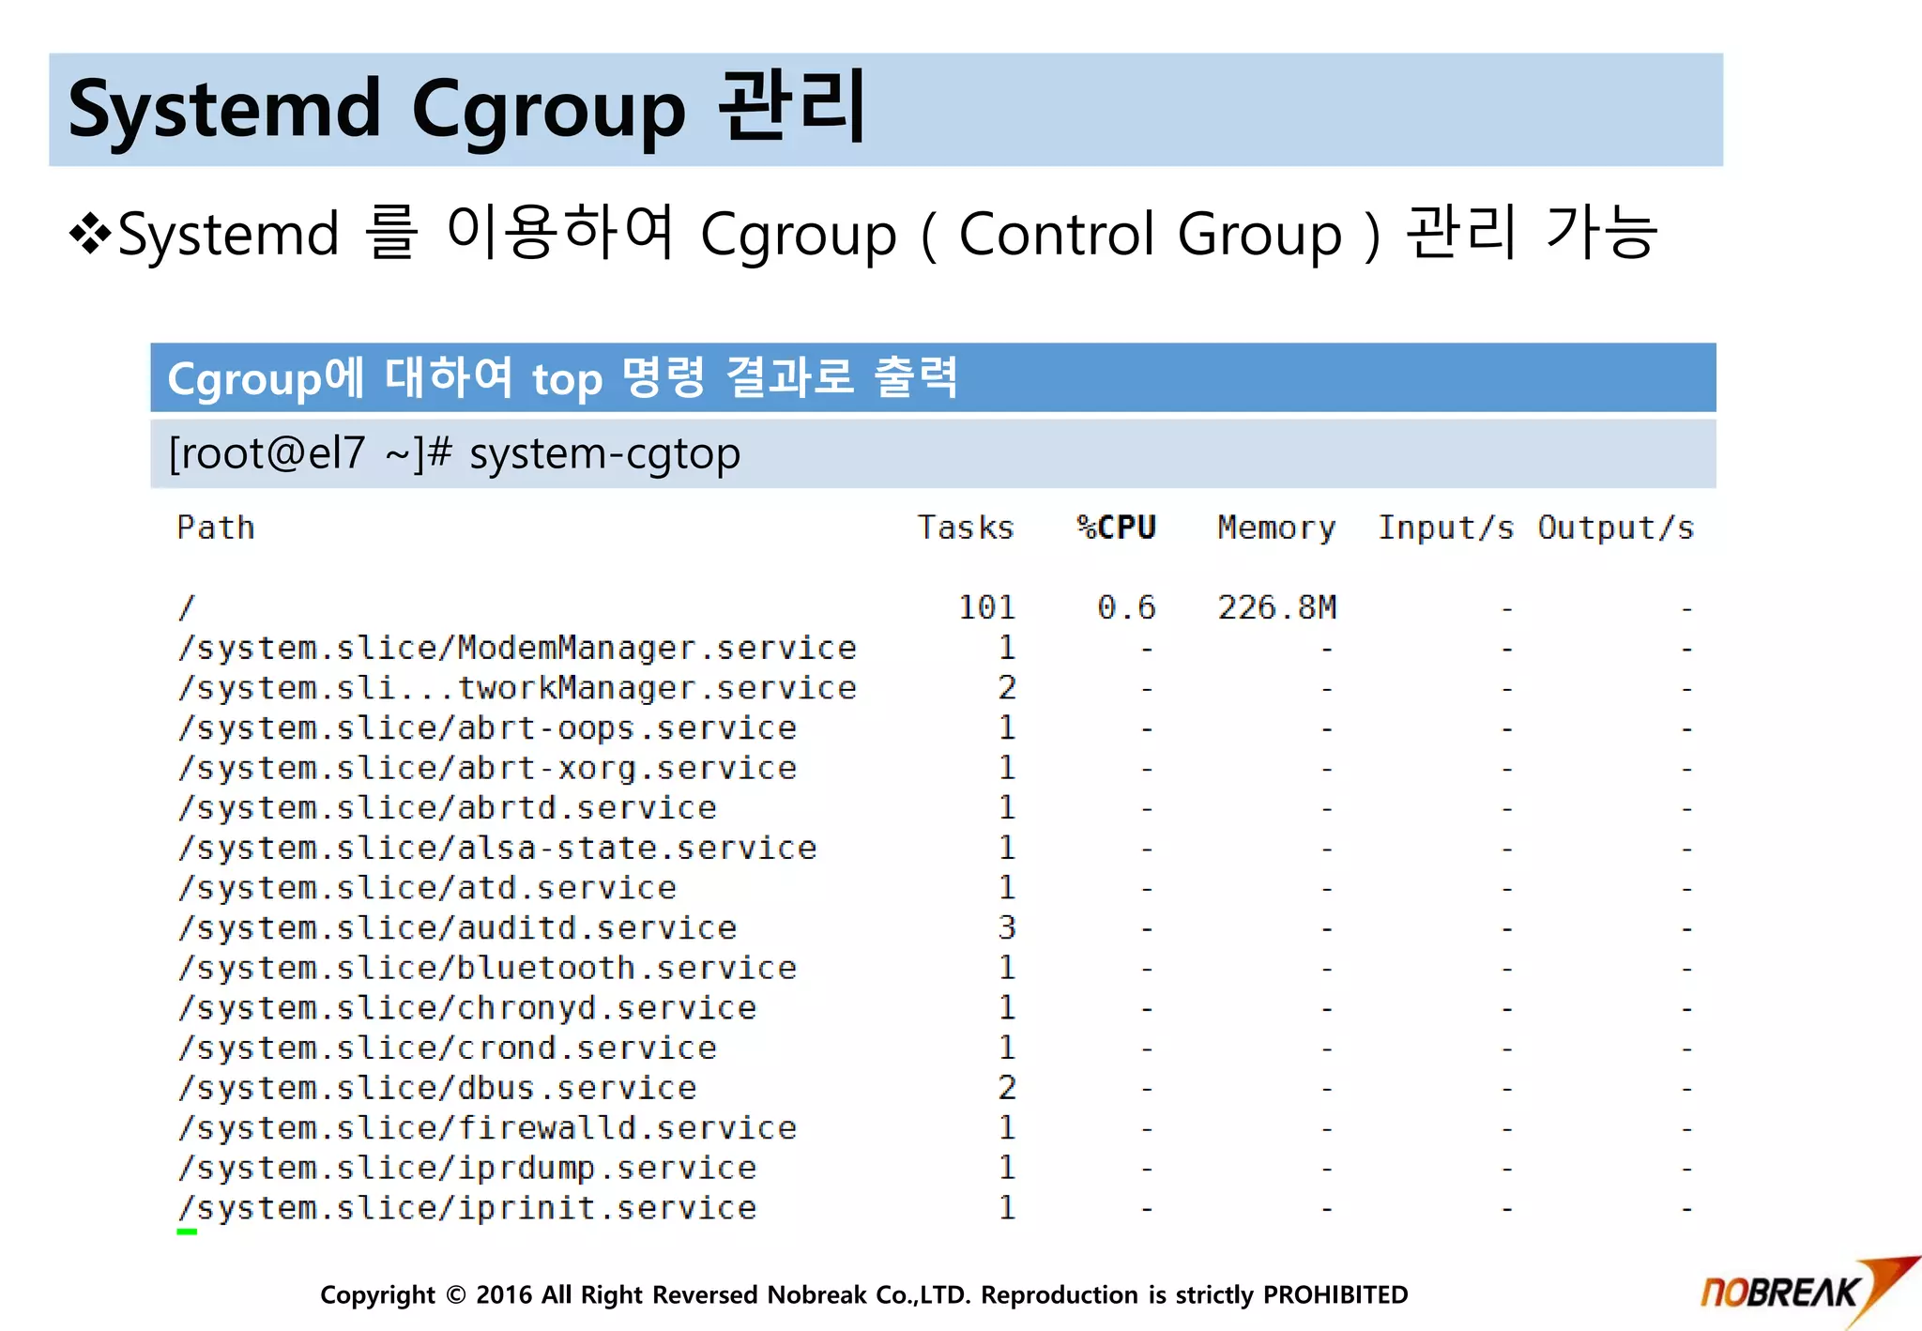Click tasks count '2' for dbus.service
Image resolution: width=1922 pixels, height=1331 pixels.
point(1007,1088)
